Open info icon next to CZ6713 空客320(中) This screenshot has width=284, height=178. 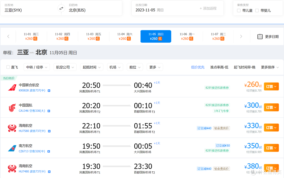point(49,151)
